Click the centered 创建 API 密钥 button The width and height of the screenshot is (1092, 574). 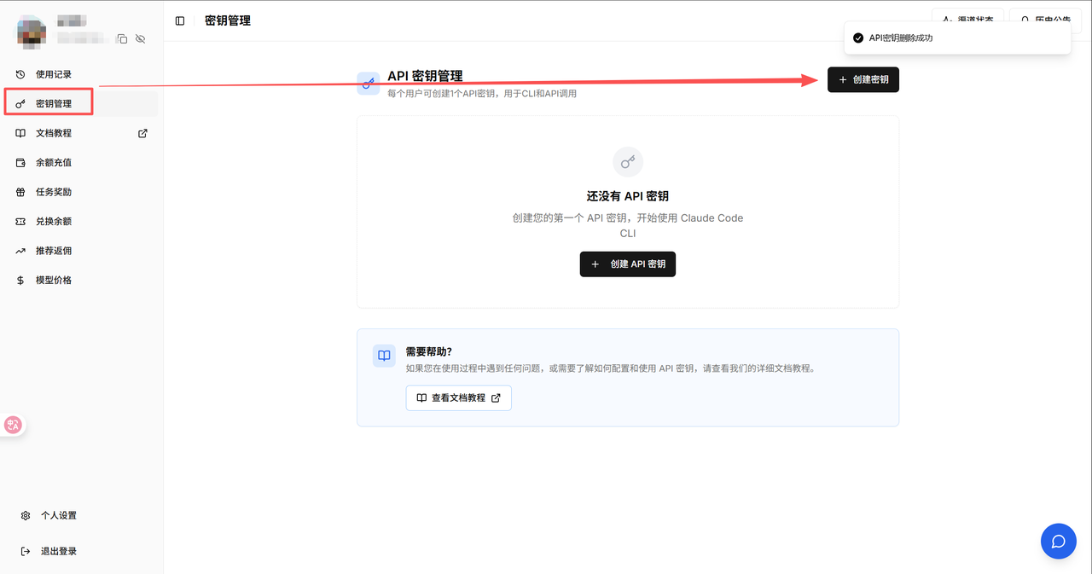click(x=627, y=264)
